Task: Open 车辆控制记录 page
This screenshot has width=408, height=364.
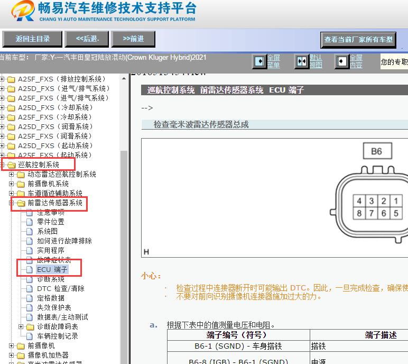Action: (58, 336)
